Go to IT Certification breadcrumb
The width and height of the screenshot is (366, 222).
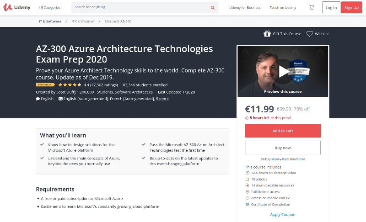tap(83, 21)
